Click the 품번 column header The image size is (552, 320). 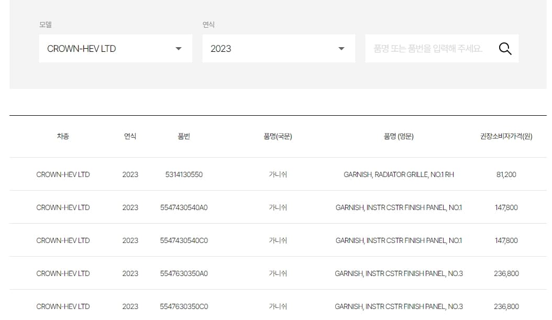(x=184, y=136)
